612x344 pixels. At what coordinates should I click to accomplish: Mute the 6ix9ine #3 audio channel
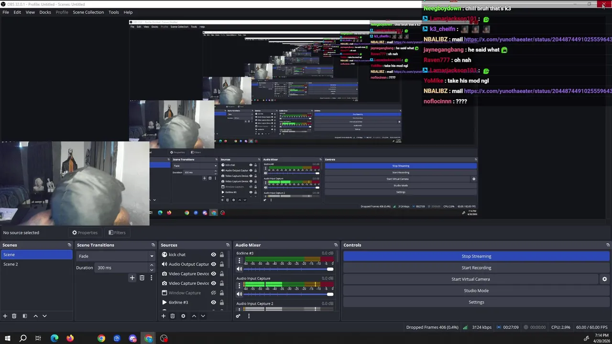pos(240,269)
